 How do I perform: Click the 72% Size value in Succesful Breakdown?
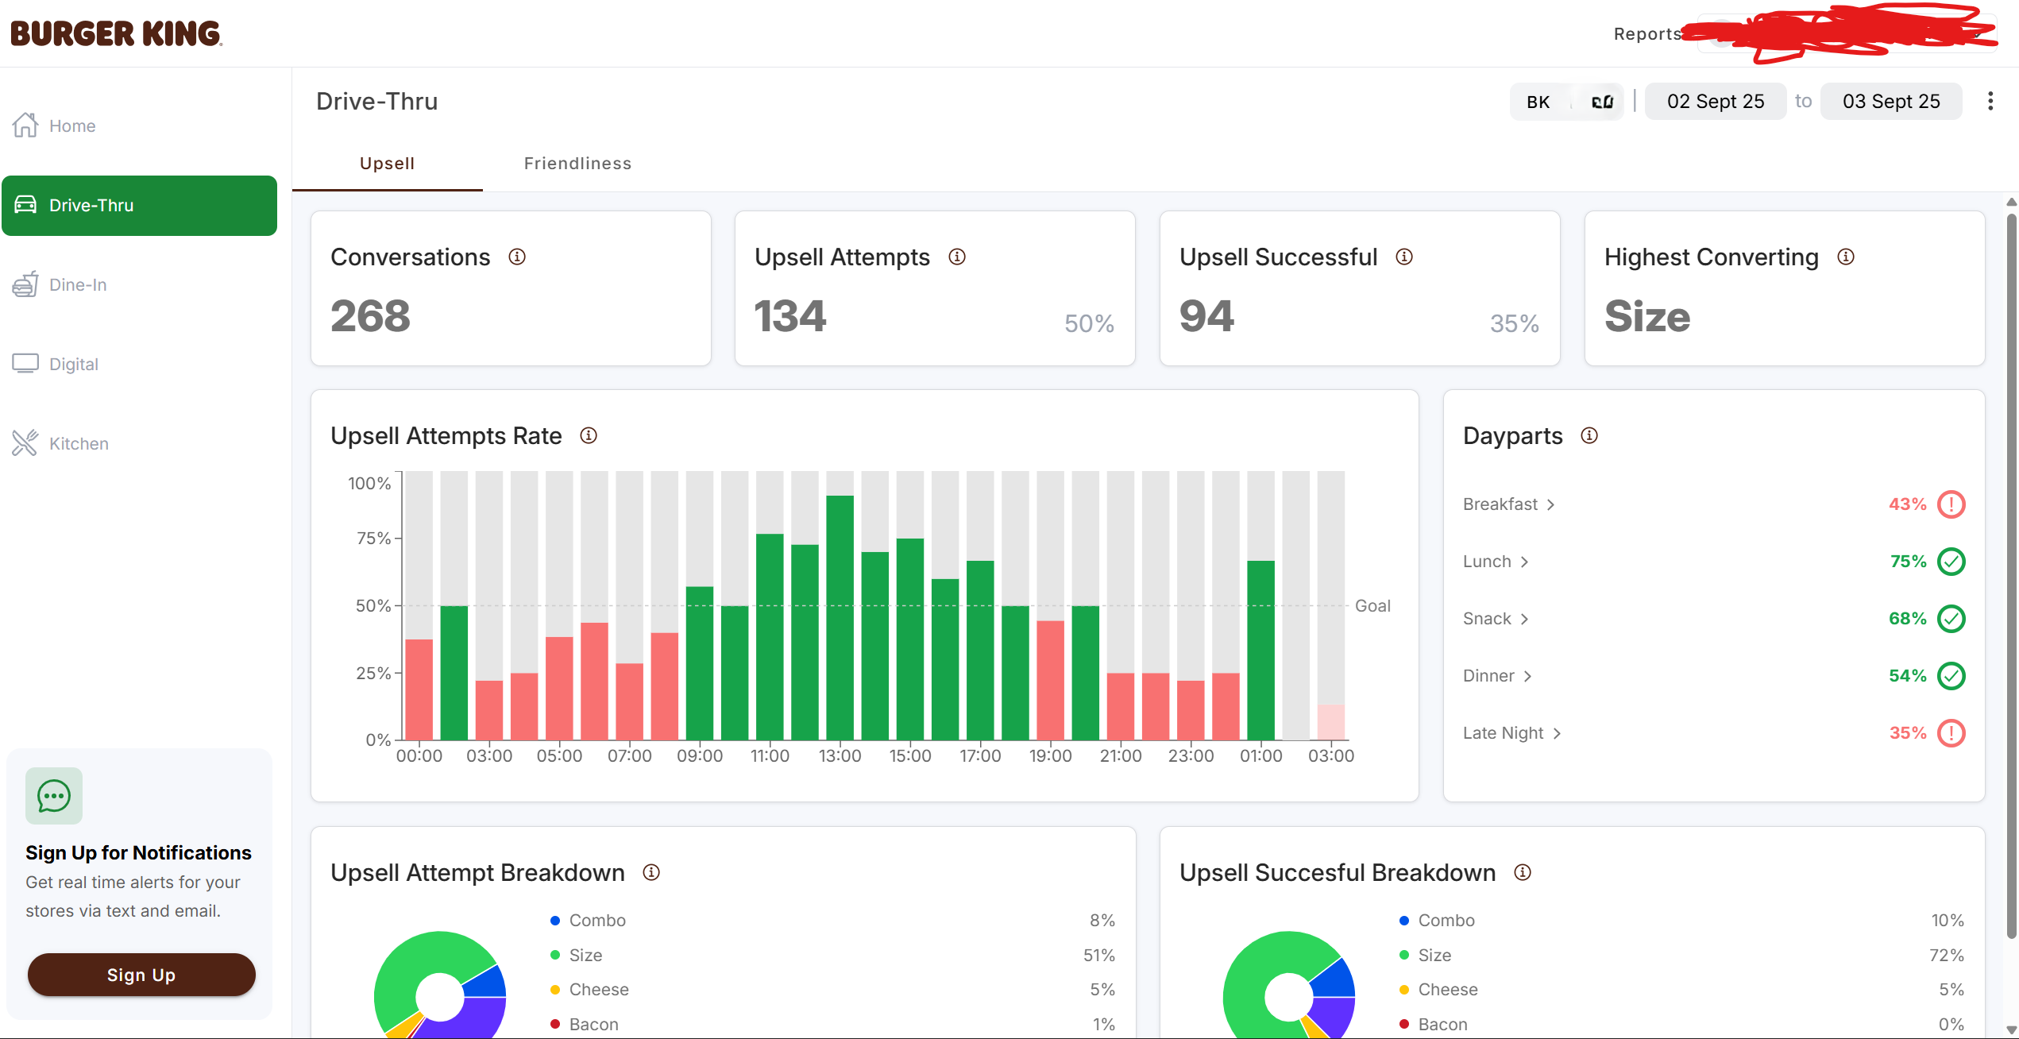(x=1947, y=956)
